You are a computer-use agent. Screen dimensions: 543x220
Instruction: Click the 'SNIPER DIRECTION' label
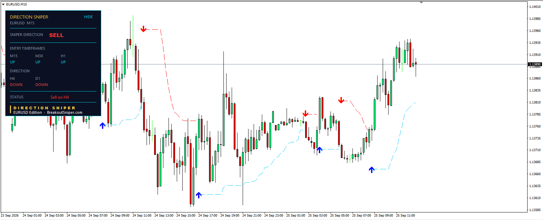26,35
